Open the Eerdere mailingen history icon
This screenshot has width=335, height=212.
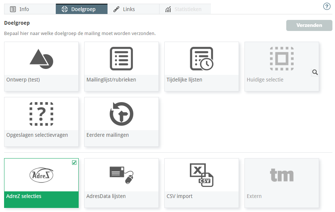[x=121, y=114]
